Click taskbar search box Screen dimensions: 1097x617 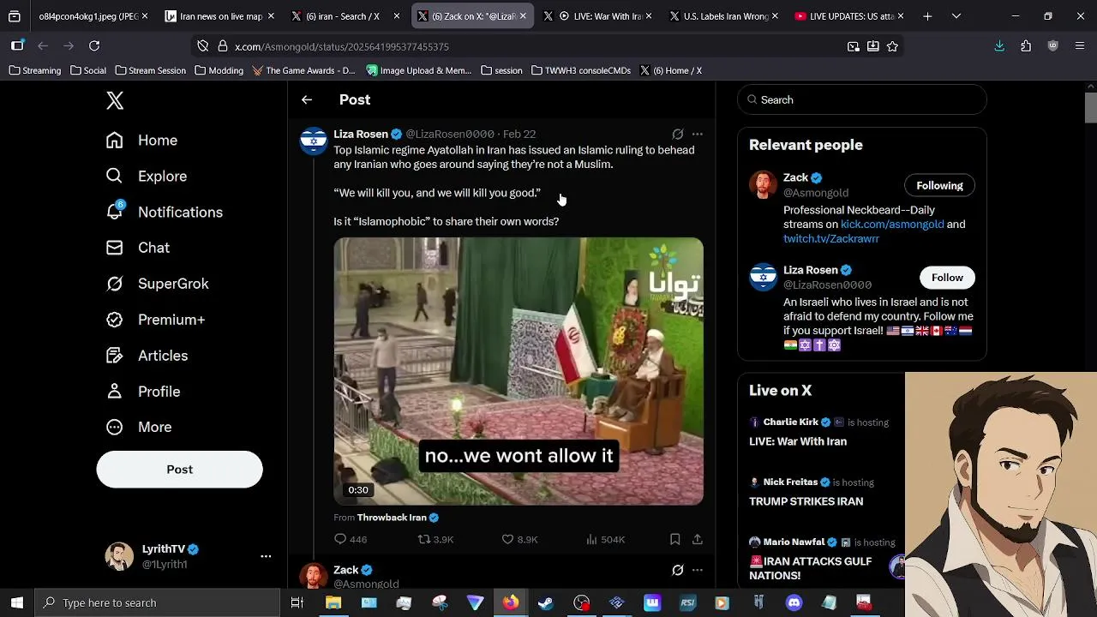[x=157, y=603]
